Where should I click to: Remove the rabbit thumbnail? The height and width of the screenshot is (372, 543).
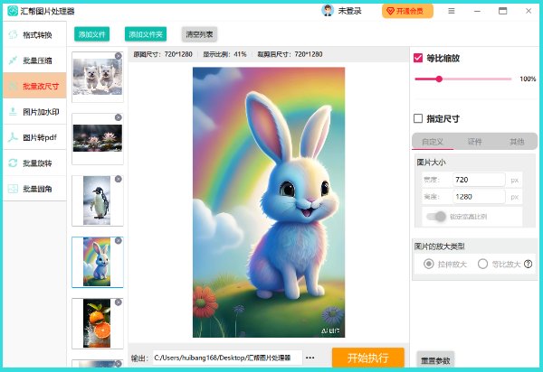(x=118, y=240)
